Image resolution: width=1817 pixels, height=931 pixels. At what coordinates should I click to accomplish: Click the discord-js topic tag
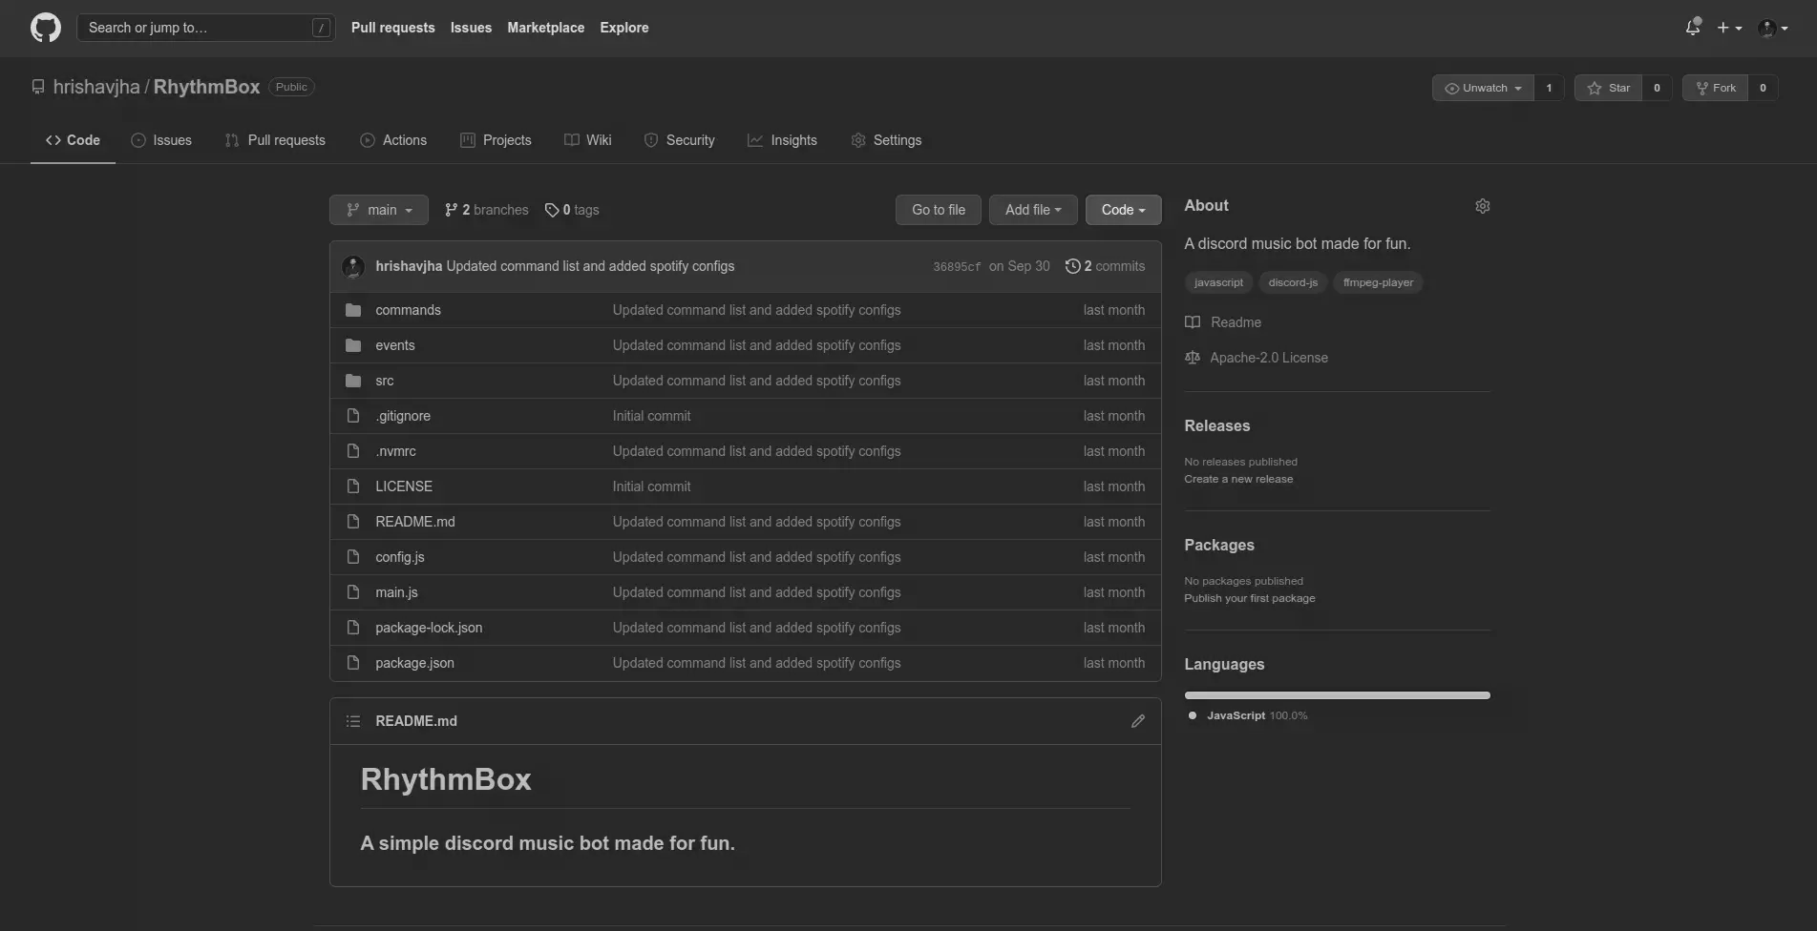(1293, 282)
